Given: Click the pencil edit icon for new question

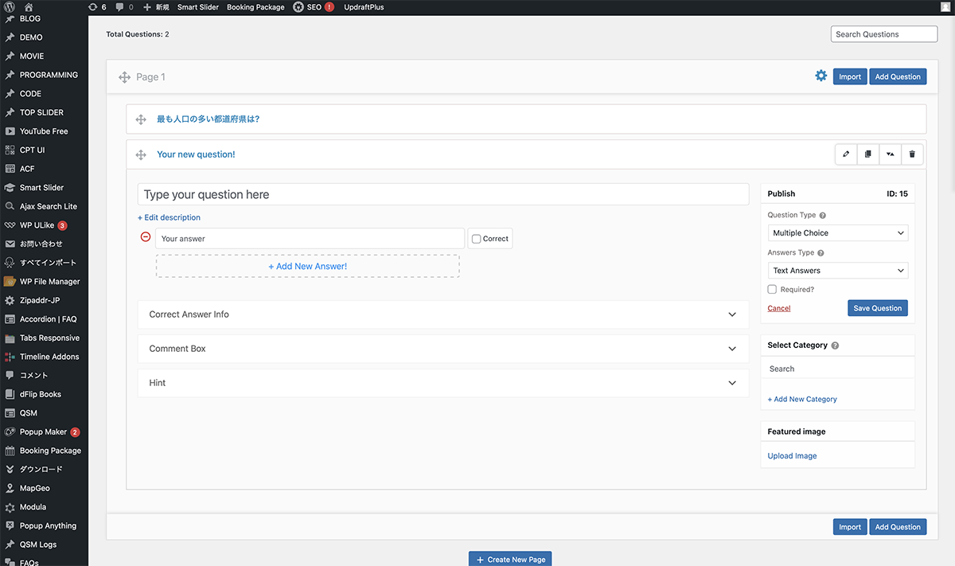Looking at the screenshot, I should [x=846, y=154].
